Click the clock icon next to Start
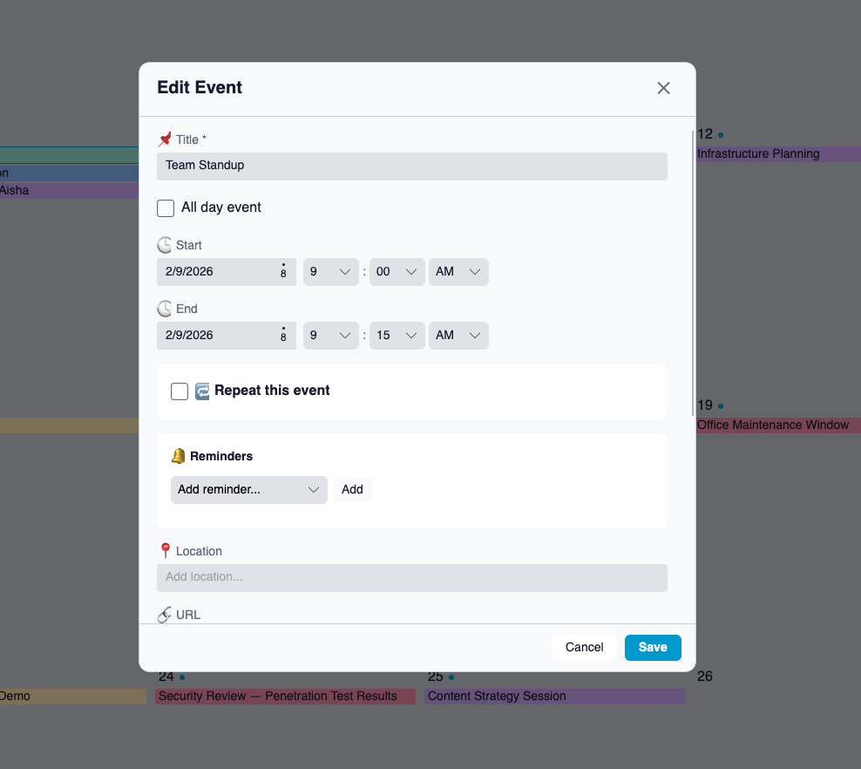The image size is (861, 769). pyautogui.click(x=165, y=245)
